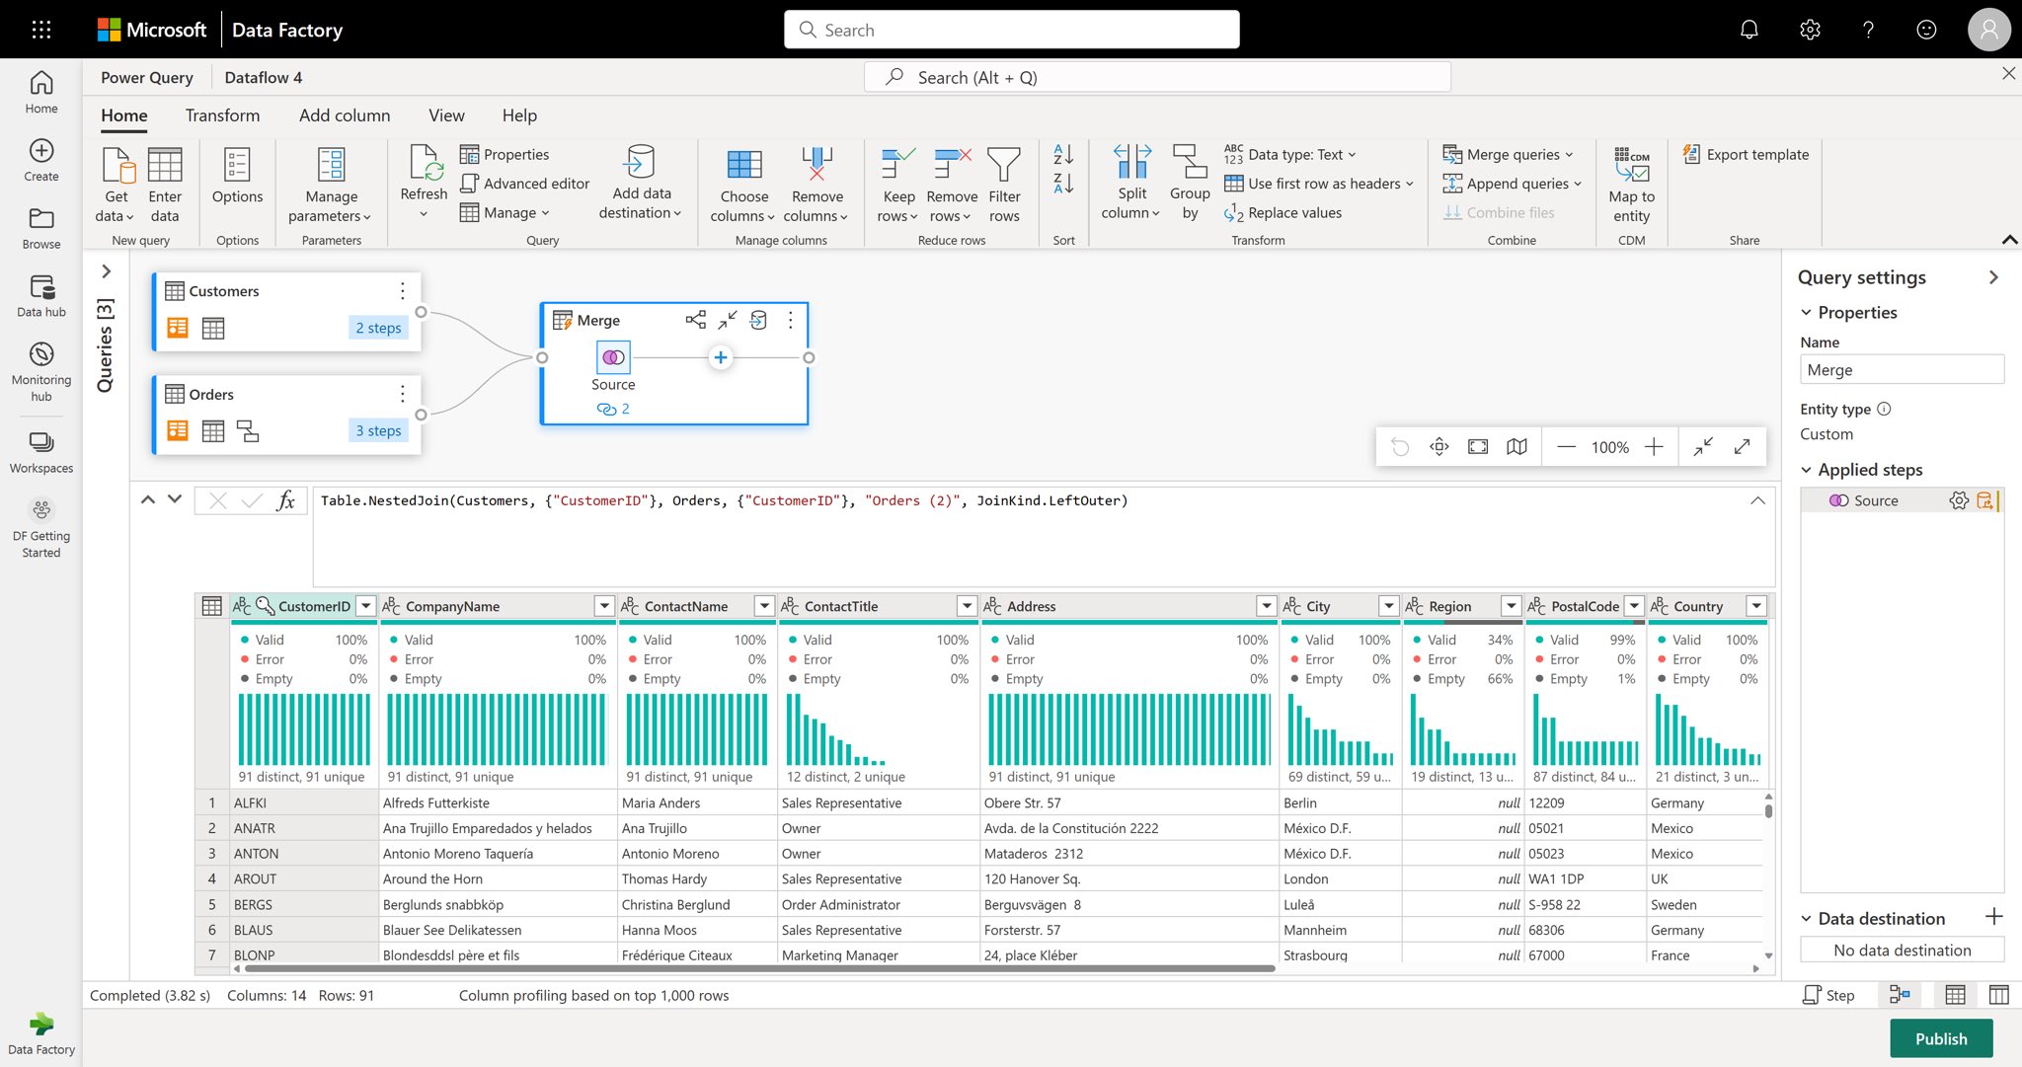Select the Group by tool

tap(1189, 181)
